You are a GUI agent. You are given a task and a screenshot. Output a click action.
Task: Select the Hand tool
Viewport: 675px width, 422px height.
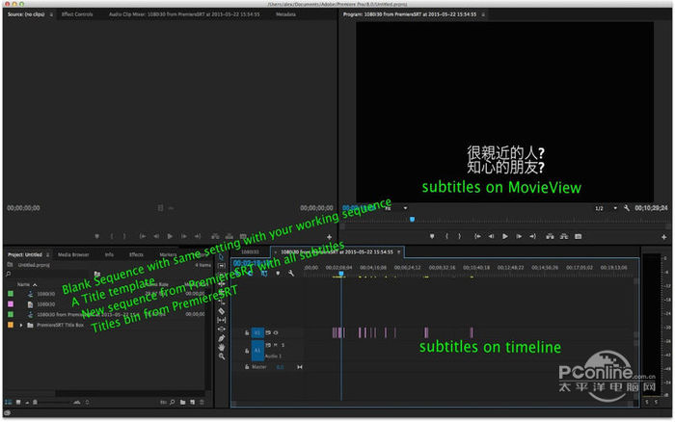point(221,347)
